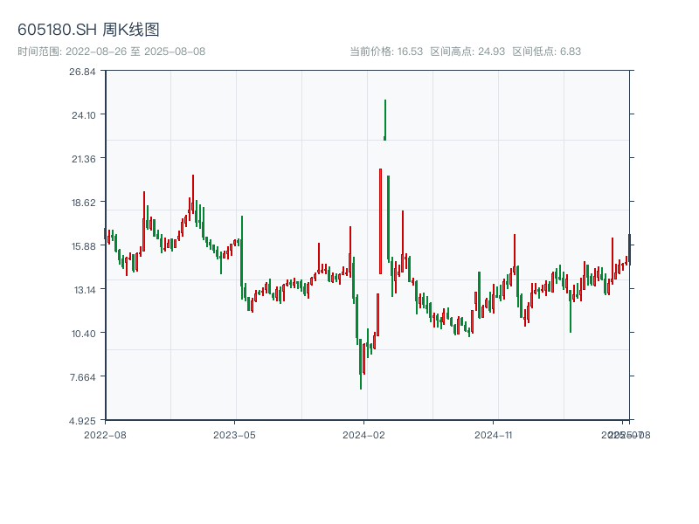Select the chart title 605180.SH 周K线图
Viewport: 699px width, 524px height.
tap(88, 30)
